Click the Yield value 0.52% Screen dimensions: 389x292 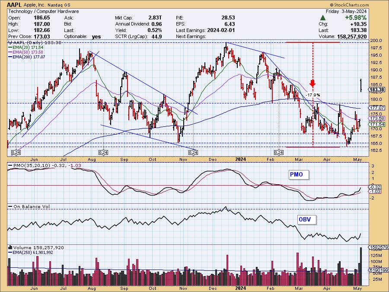click(x=155, y=30)
